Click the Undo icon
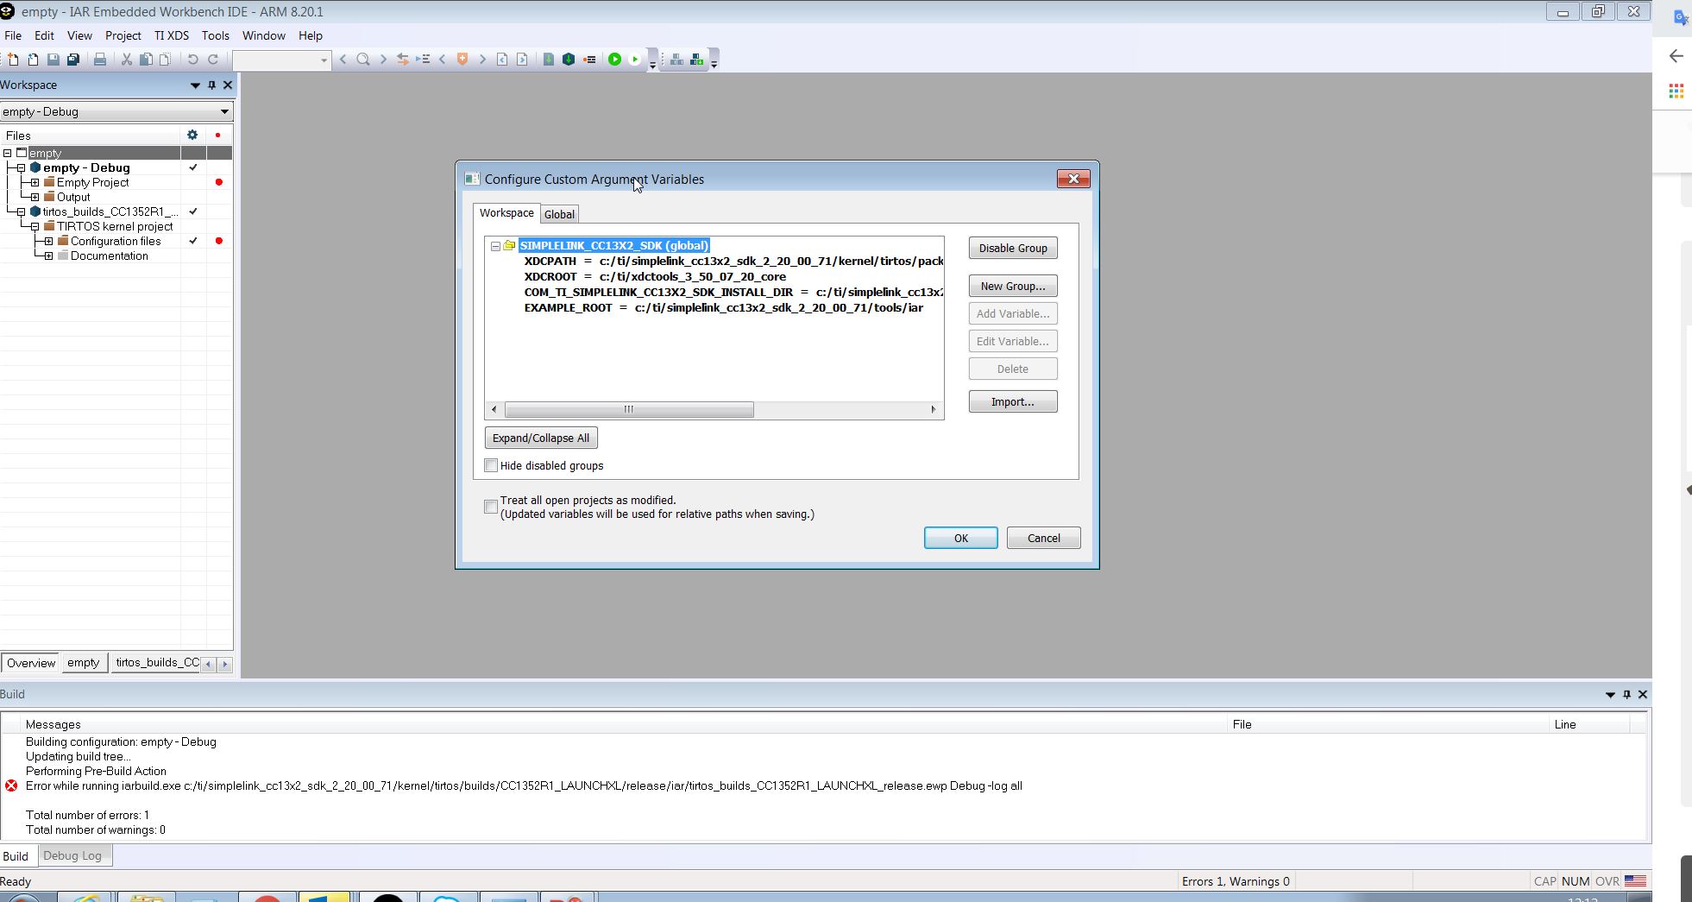Screen dimensions: 1692x902 click(x=192, y=60)
